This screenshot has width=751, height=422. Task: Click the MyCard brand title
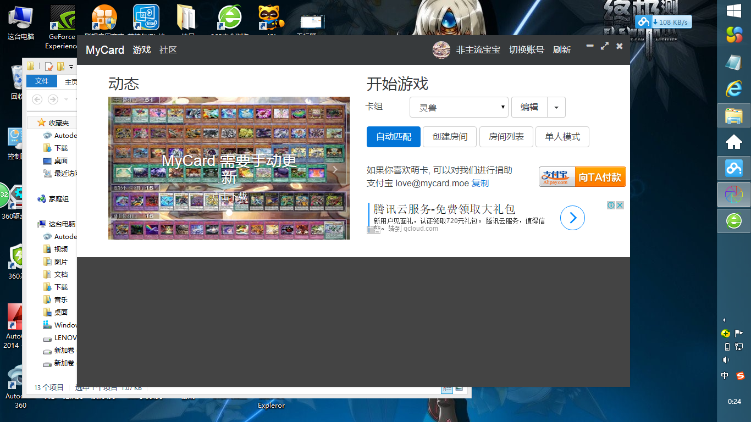pyautogui.click(x=105, y=50)
